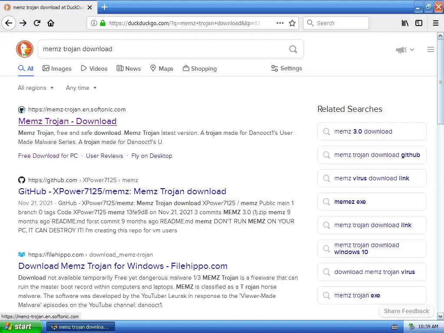Go back with the browser back arrow

coord(9,23)
